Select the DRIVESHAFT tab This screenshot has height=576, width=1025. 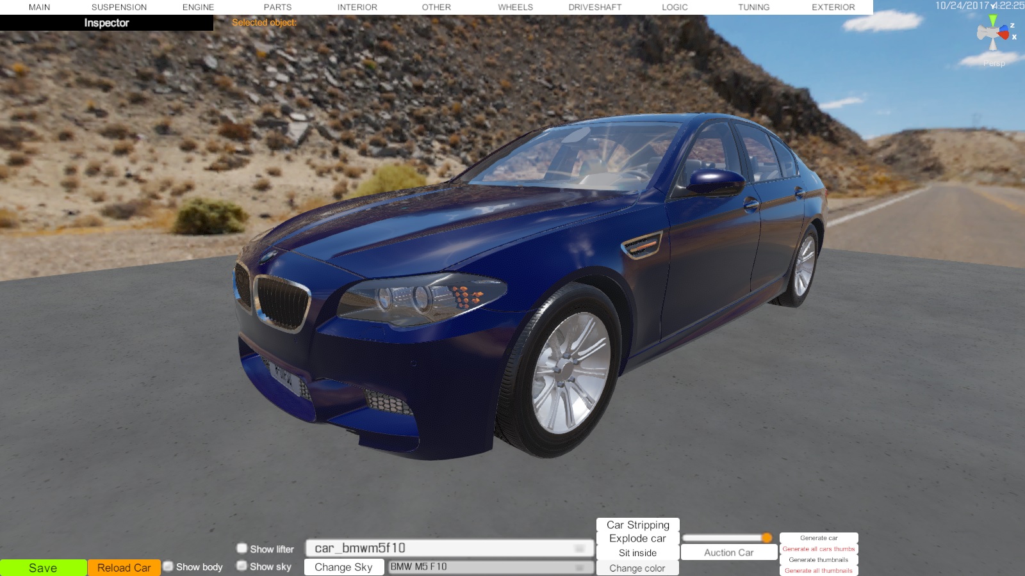594,7
